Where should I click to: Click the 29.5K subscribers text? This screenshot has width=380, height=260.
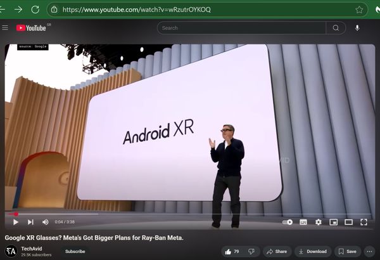[x=36, y=255]
